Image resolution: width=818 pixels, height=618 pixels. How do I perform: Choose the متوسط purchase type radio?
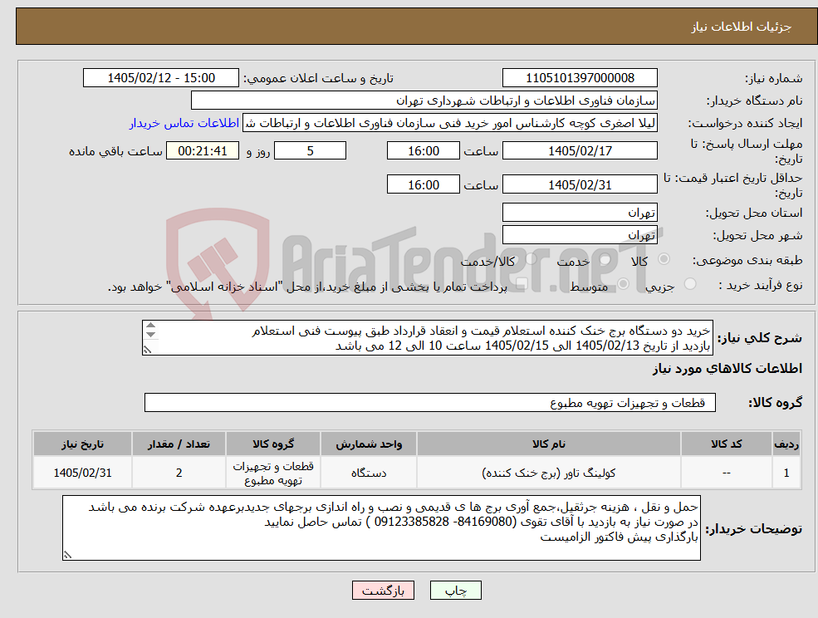(x=623, y=284)
